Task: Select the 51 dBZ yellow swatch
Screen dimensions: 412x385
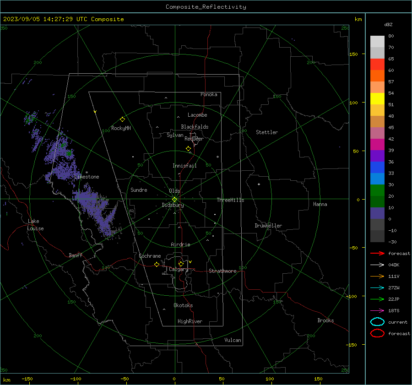Action: click(377, 99)
